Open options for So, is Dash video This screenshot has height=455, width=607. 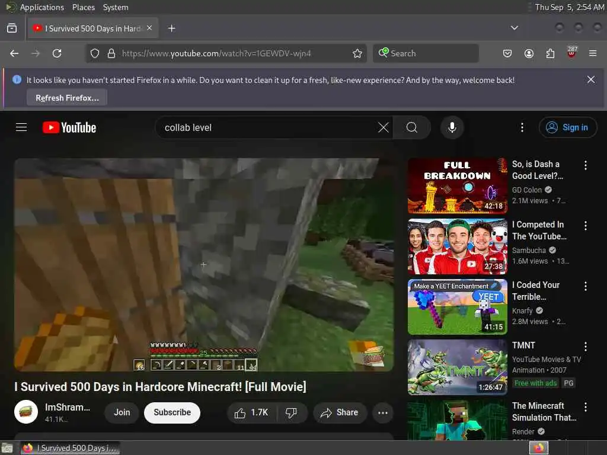pos(585,165)
